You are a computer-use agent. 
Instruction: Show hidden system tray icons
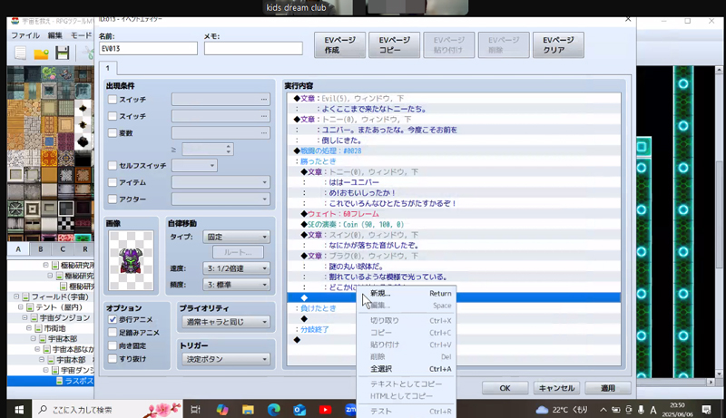tap(603, 410)
